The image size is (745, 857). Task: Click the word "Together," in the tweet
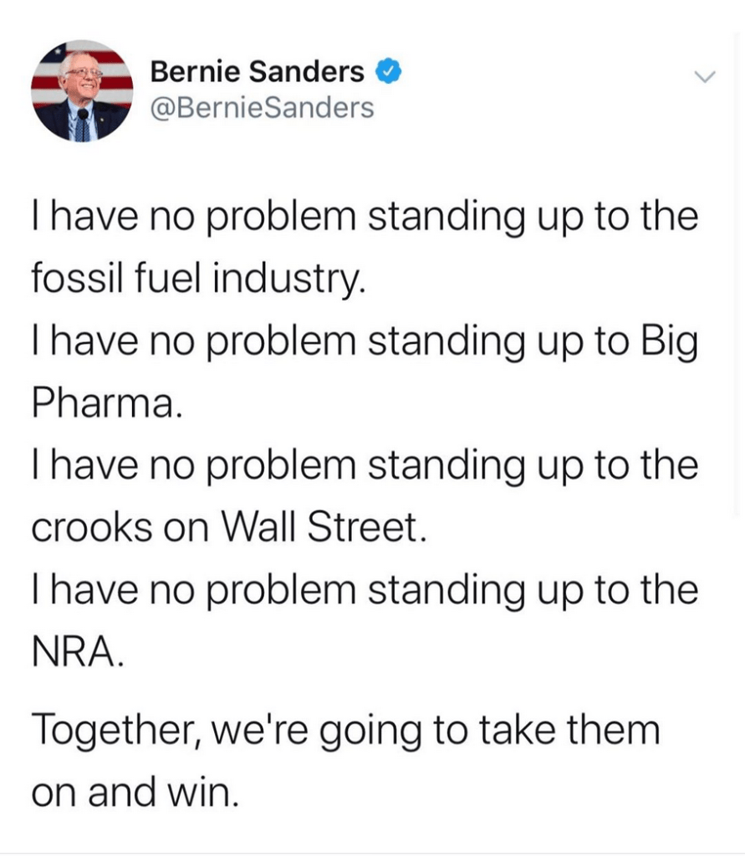tap(115, 729)
